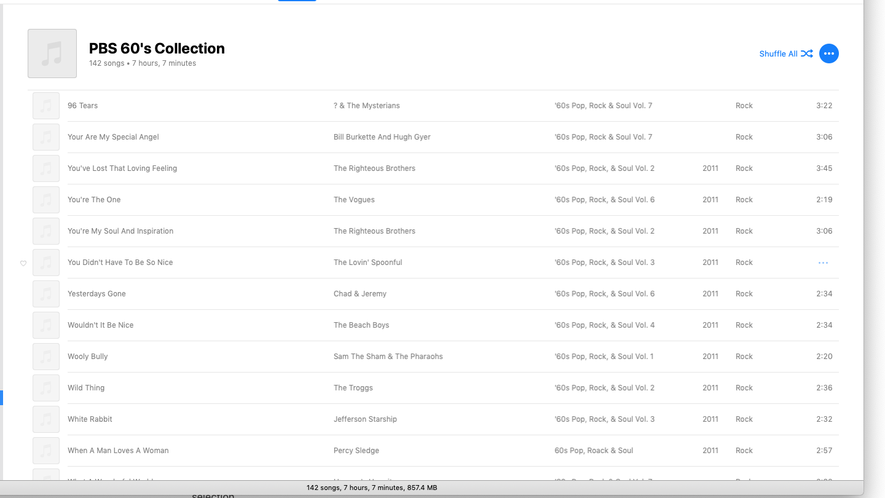Image resolution: width=885 pixels, height=498 pixels.
Task: Click the album 60s Pop, Roack & Soul
Action: click(594, 451)
